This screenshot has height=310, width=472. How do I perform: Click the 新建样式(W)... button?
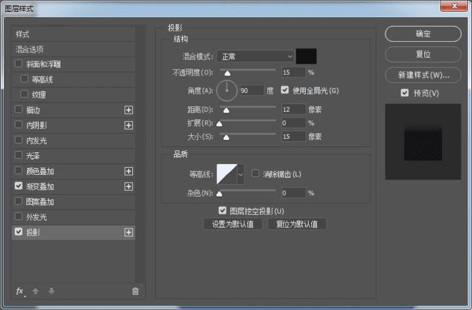[x=423, y=75]
